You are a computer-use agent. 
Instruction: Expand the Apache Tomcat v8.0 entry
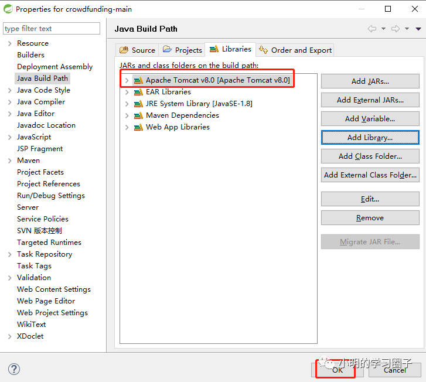pyautogui.click(x=127, y=80)
